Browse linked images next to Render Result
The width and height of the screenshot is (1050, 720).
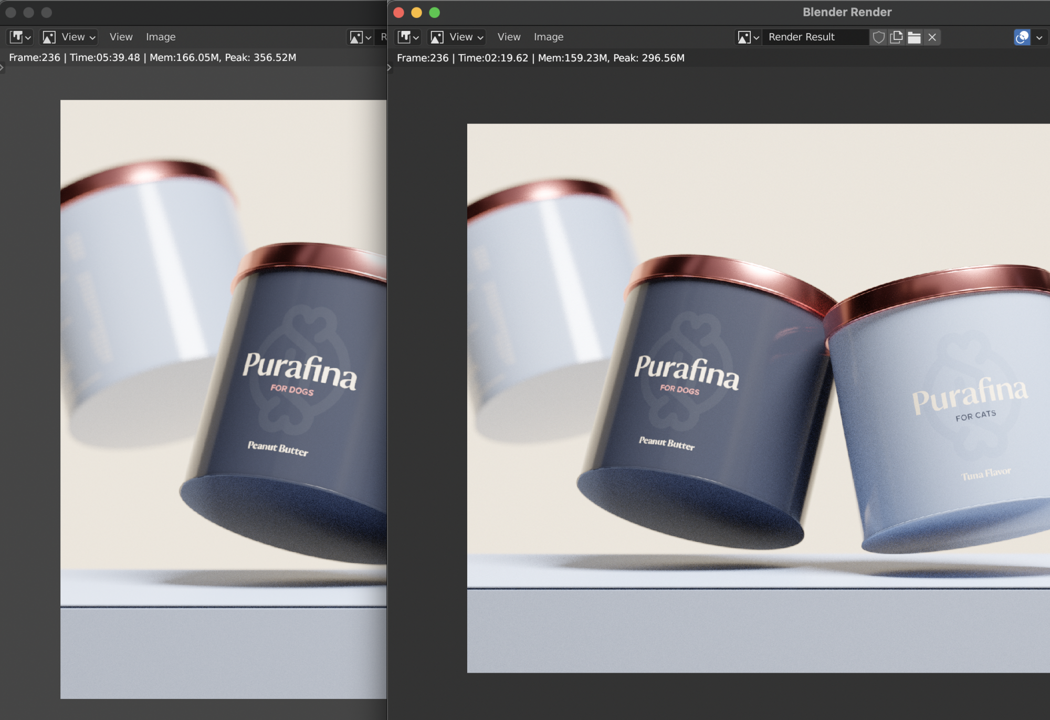748,37
